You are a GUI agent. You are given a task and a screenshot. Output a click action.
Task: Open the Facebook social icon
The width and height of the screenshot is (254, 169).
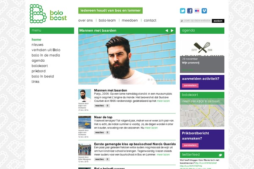(190, 11)
